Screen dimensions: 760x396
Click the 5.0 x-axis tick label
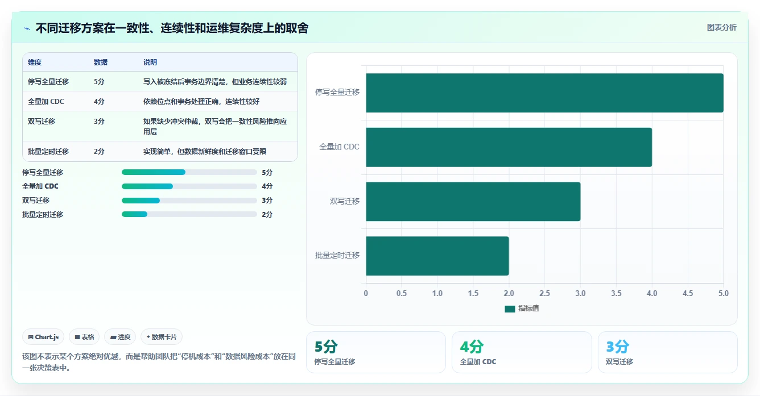click(x=723, y=294)
